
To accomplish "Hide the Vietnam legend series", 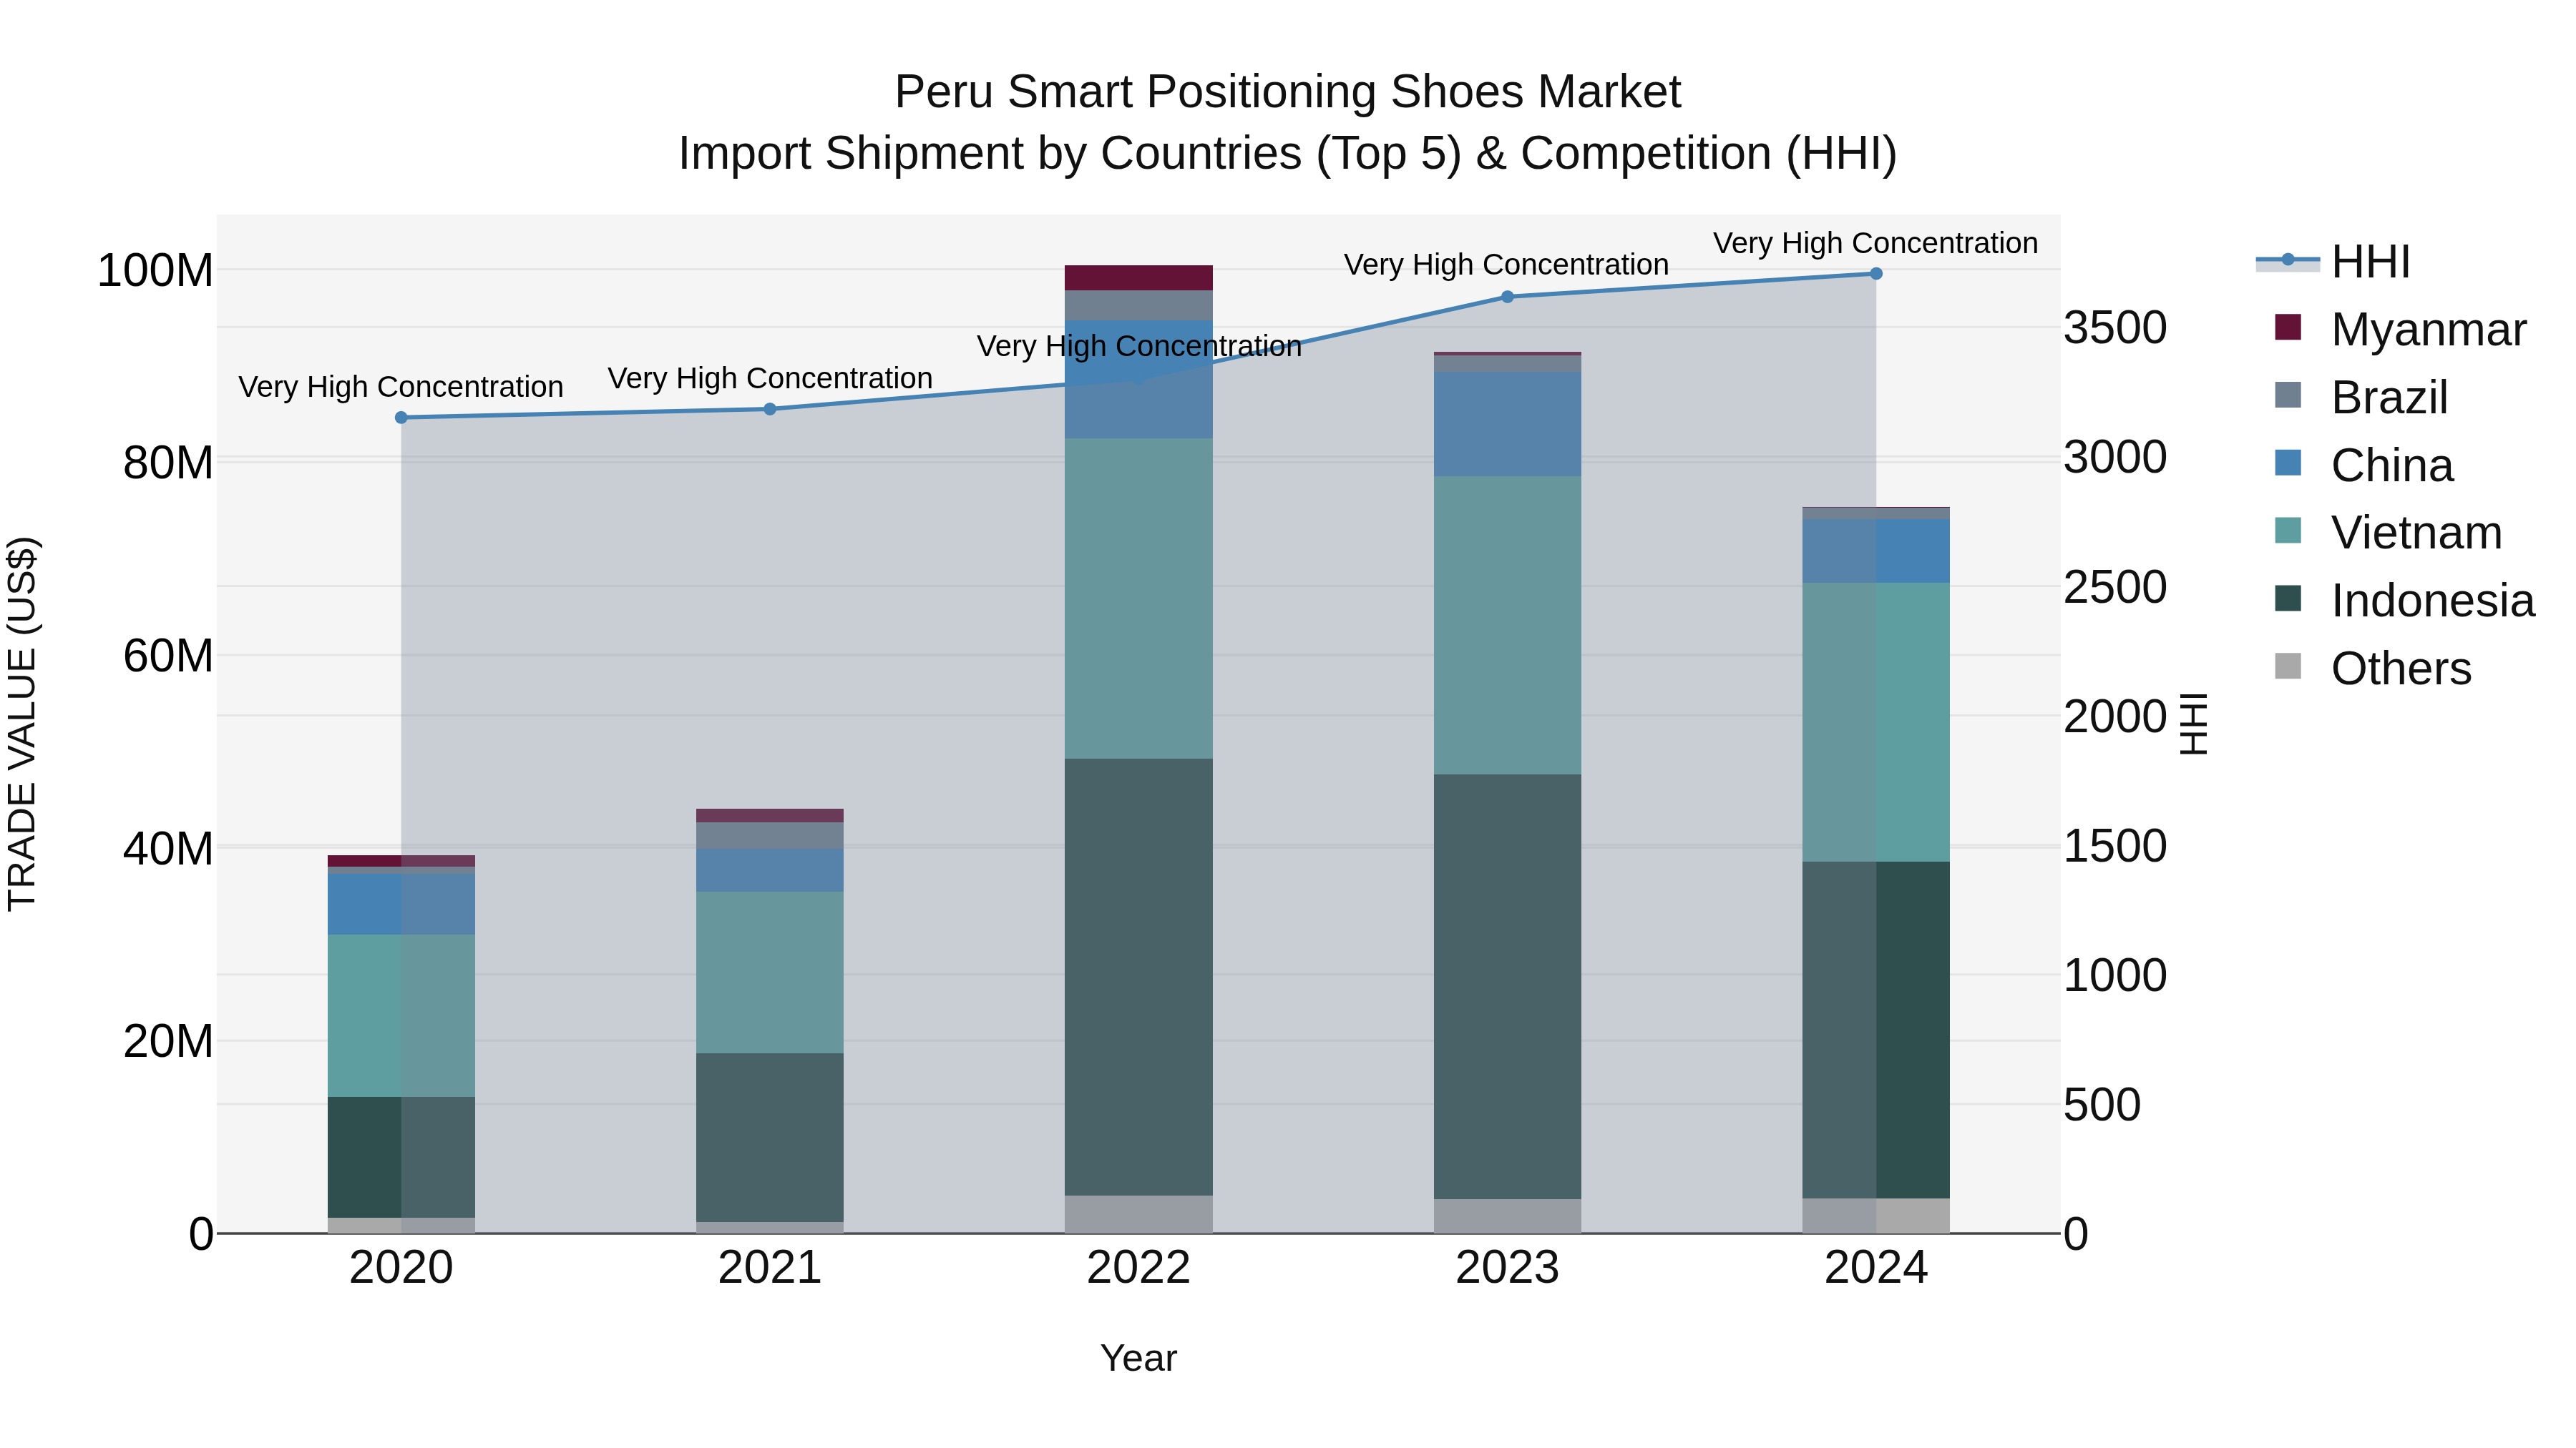I will click(x=2388, y=533).
